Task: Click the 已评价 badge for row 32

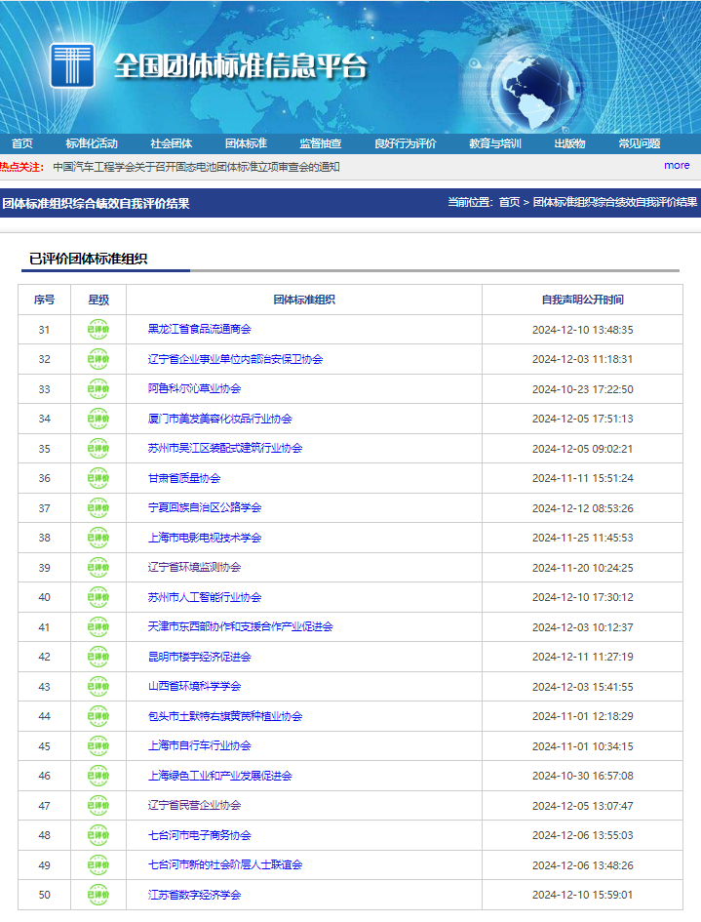Action: pyautogui.click(x=98, y=359)
